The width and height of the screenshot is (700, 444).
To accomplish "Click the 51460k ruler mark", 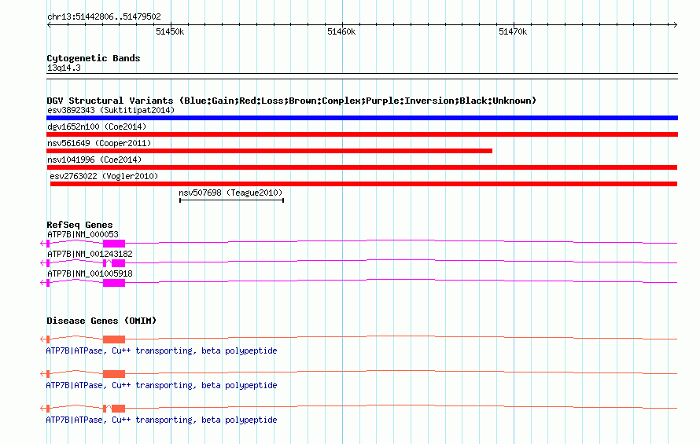I will click(x=341, y=31).
